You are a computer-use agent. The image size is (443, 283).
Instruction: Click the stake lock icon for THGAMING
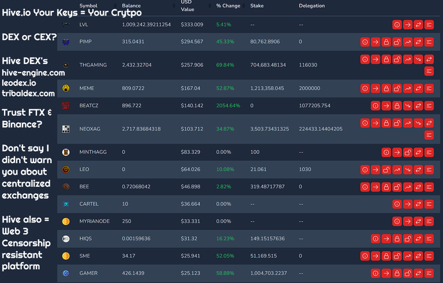coord(386,59)
